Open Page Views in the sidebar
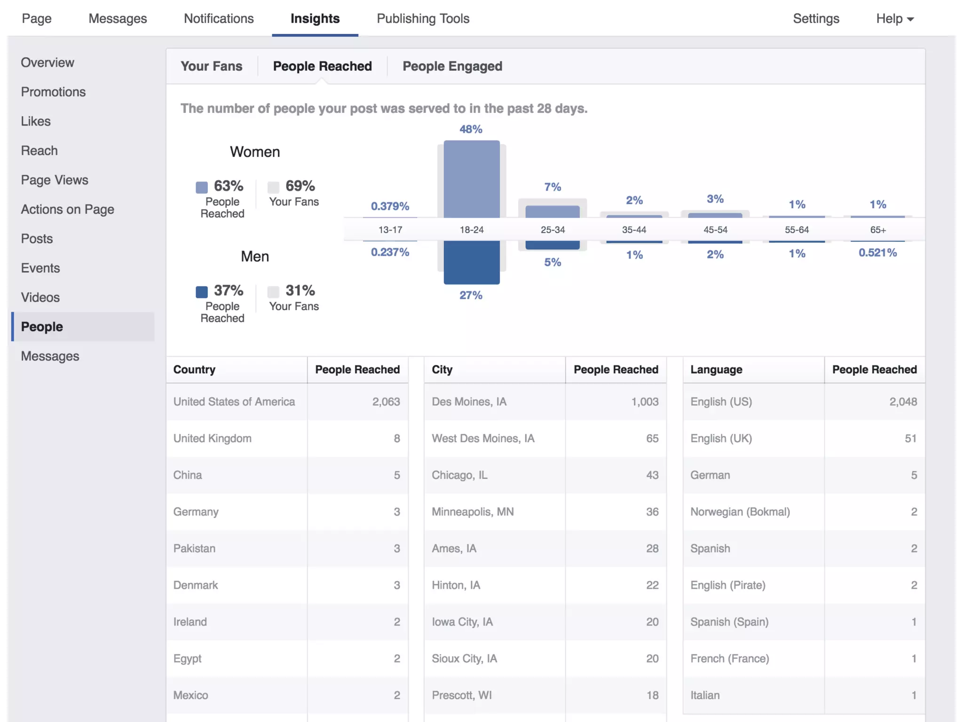This screenshot has width=963, height=722. 55,180
